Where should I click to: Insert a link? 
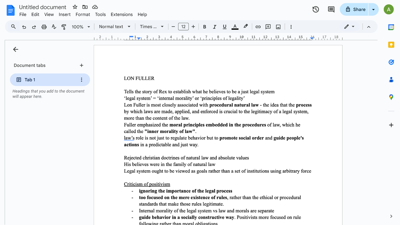tap(258, 27)
